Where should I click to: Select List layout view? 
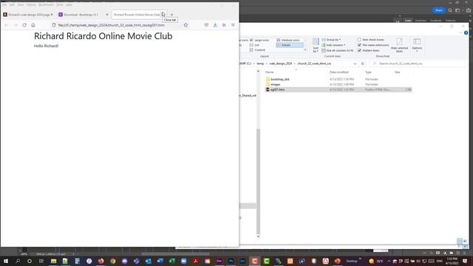click(254, 45)
